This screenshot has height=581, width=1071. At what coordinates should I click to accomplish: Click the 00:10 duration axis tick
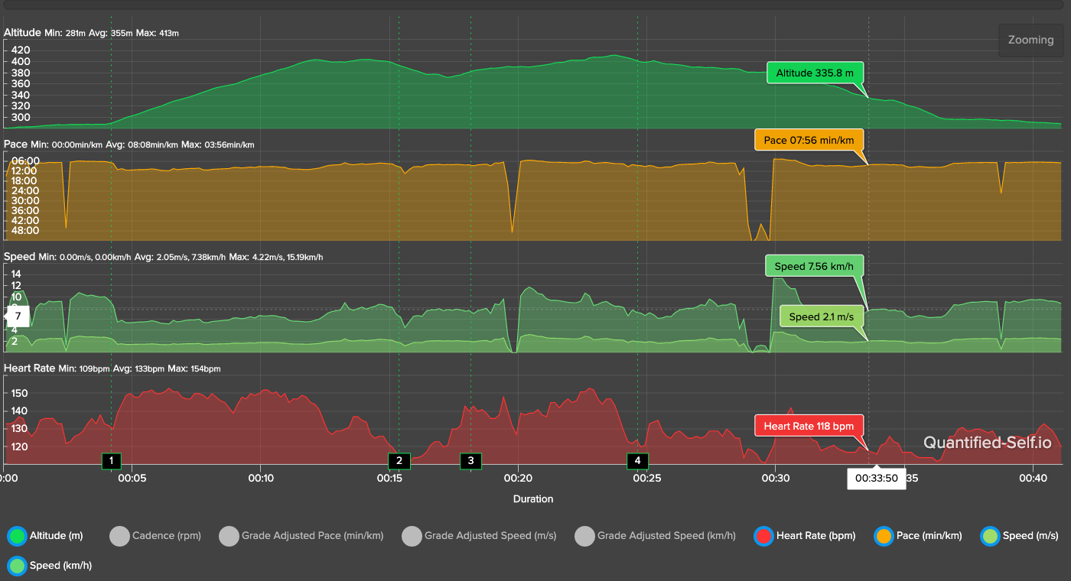(x=261, y=478)
